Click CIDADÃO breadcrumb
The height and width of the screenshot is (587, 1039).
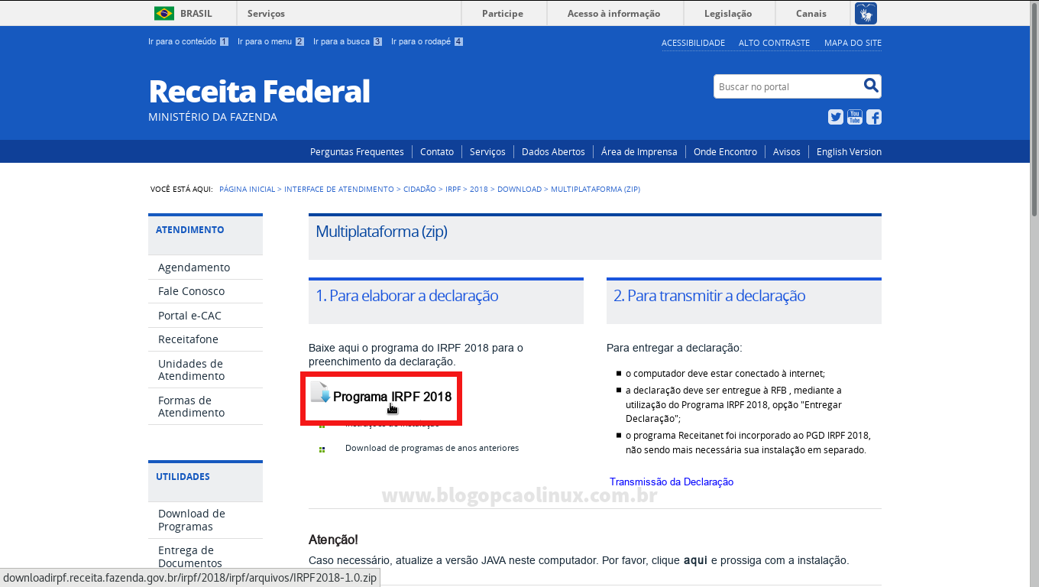[x=419, y=189]
